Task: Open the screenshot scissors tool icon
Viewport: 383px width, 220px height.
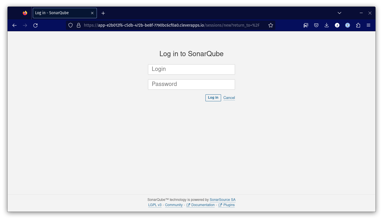Action: 306,25
